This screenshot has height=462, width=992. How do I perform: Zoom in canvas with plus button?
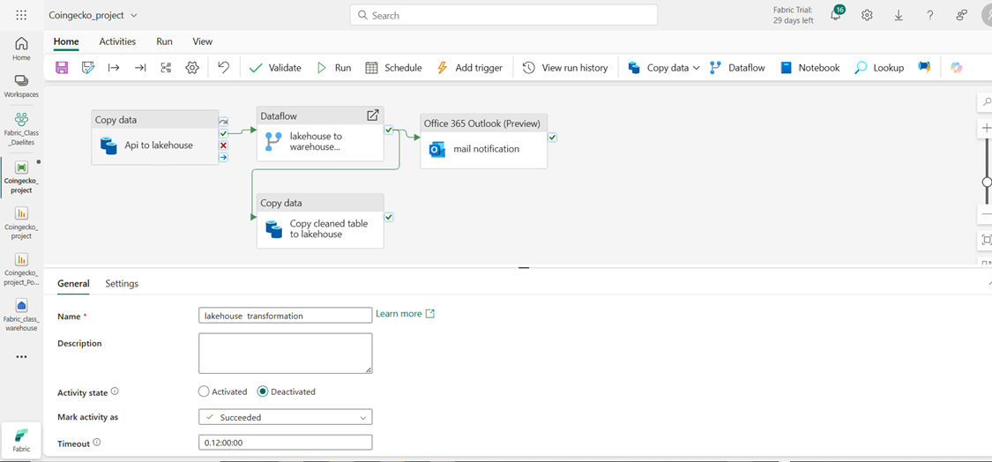987,129
